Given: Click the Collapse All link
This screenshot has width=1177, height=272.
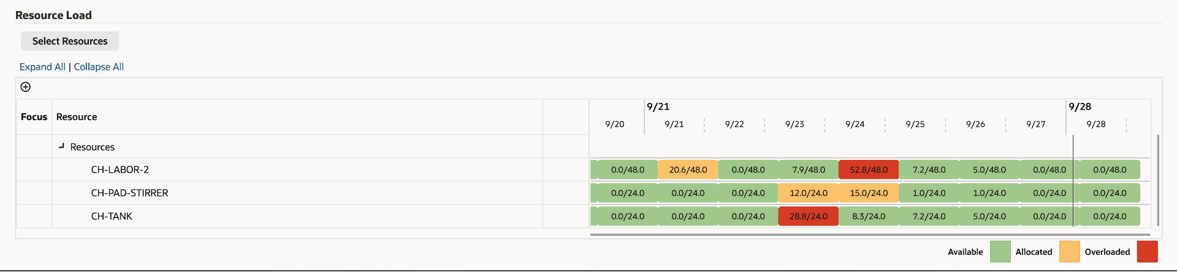Looking at the screenshot, I should (99, 67).
